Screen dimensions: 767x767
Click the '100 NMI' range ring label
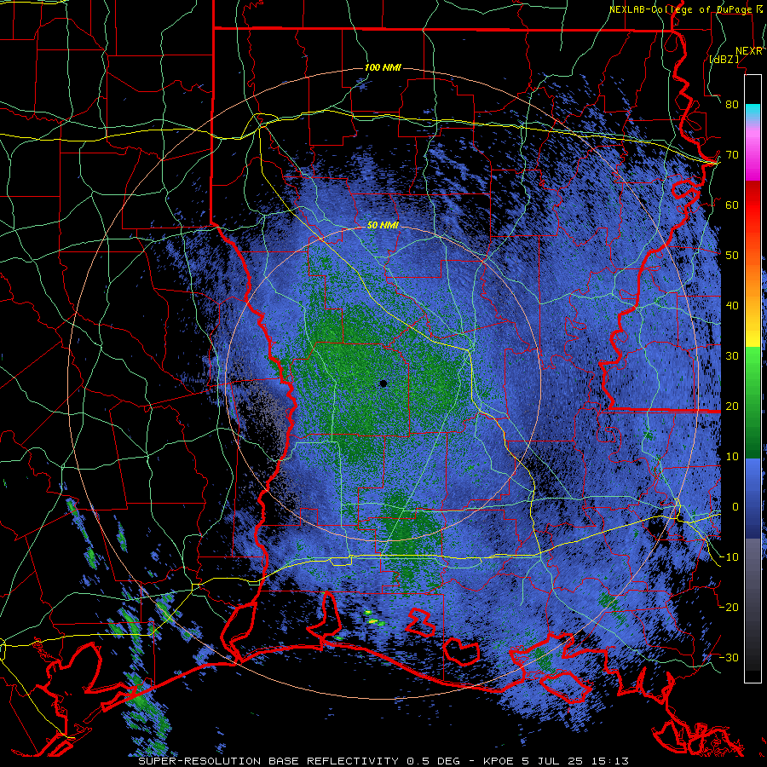[383, 67]
